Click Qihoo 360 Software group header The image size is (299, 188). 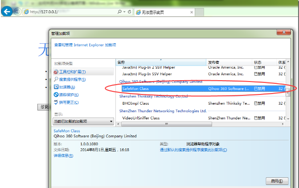click(161, 82)
